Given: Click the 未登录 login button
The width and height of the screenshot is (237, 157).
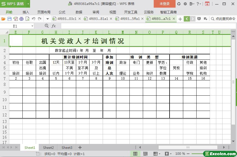Looking at the screenshot, I should coord(165,4).
